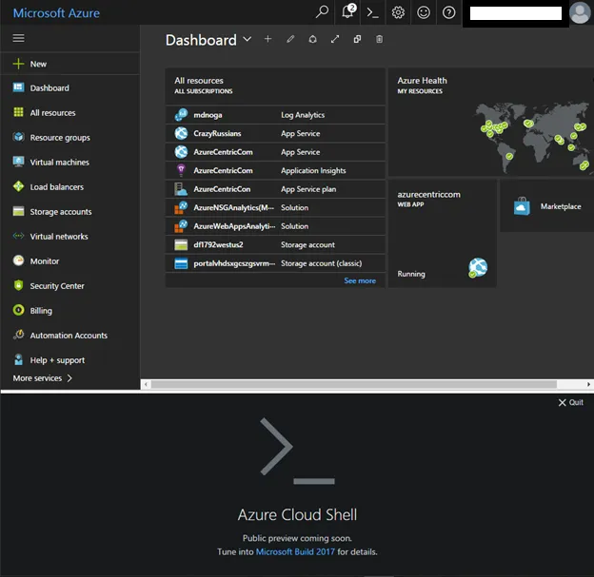Edit dashboard with pencil icon

pyautogui.click(x=290, y=39)
